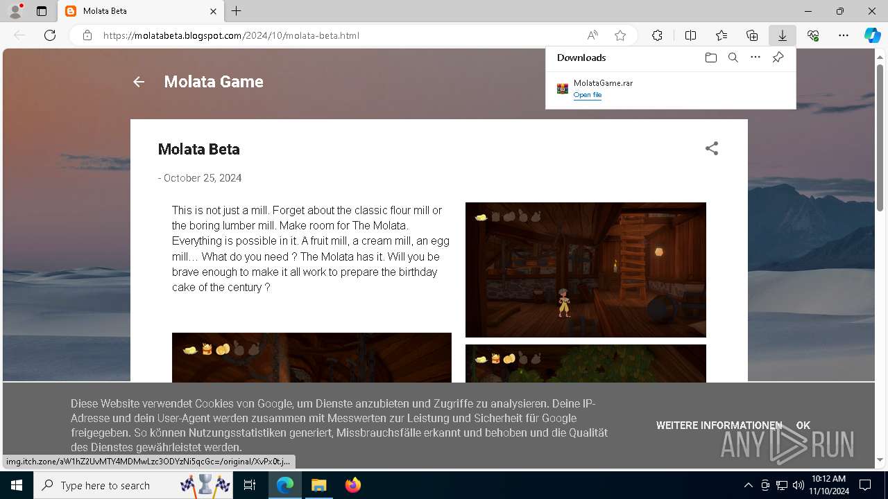
Task: Search downloads in Downloads panel
Action: [x=733, y=58]
